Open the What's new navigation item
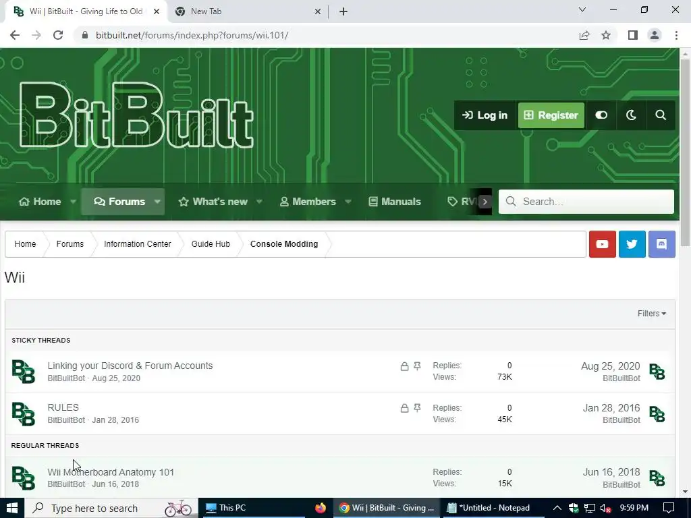Image resolution: width=691 pixels, height=518 pixels. click(x=213, y=202)
